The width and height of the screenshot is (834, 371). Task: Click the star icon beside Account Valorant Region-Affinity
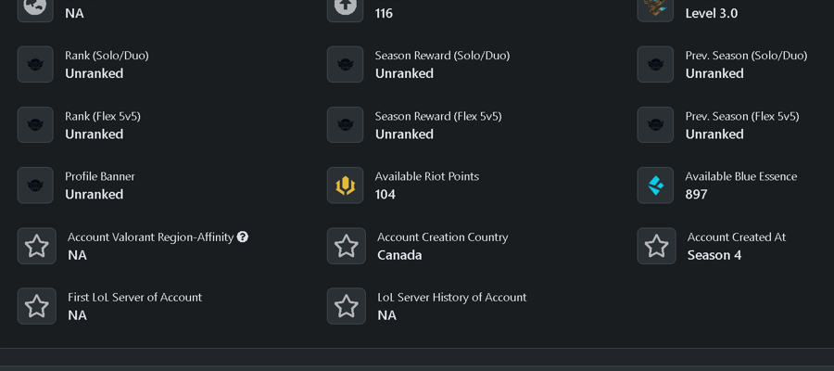pos(37,246)
